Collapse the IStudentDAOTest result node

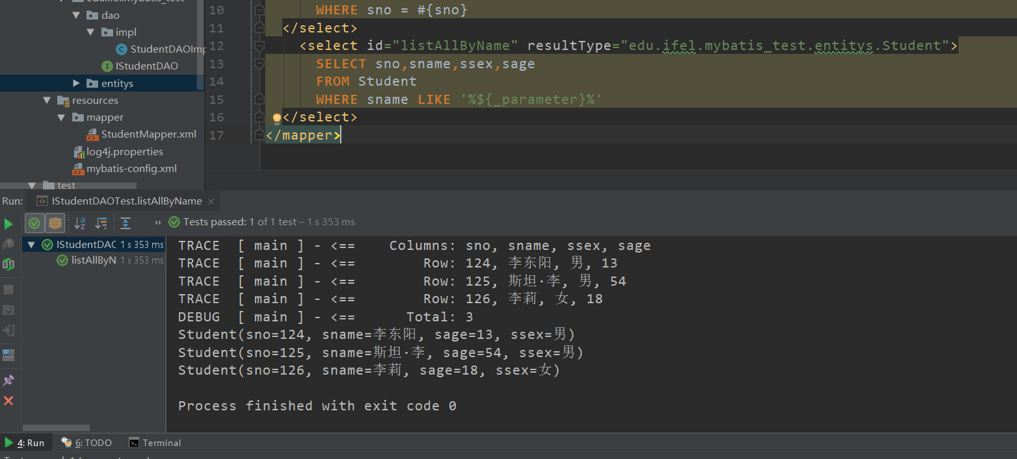point(31,245)
